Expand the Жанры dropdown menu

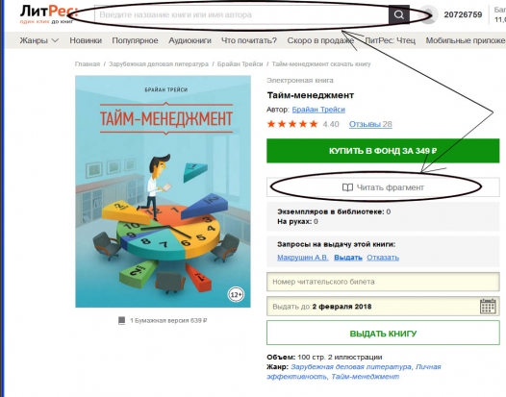39,40
